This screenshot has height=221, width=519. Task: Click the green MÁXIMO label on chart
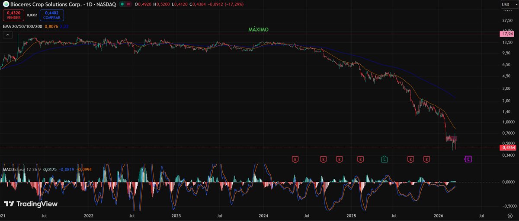(259, 30)
